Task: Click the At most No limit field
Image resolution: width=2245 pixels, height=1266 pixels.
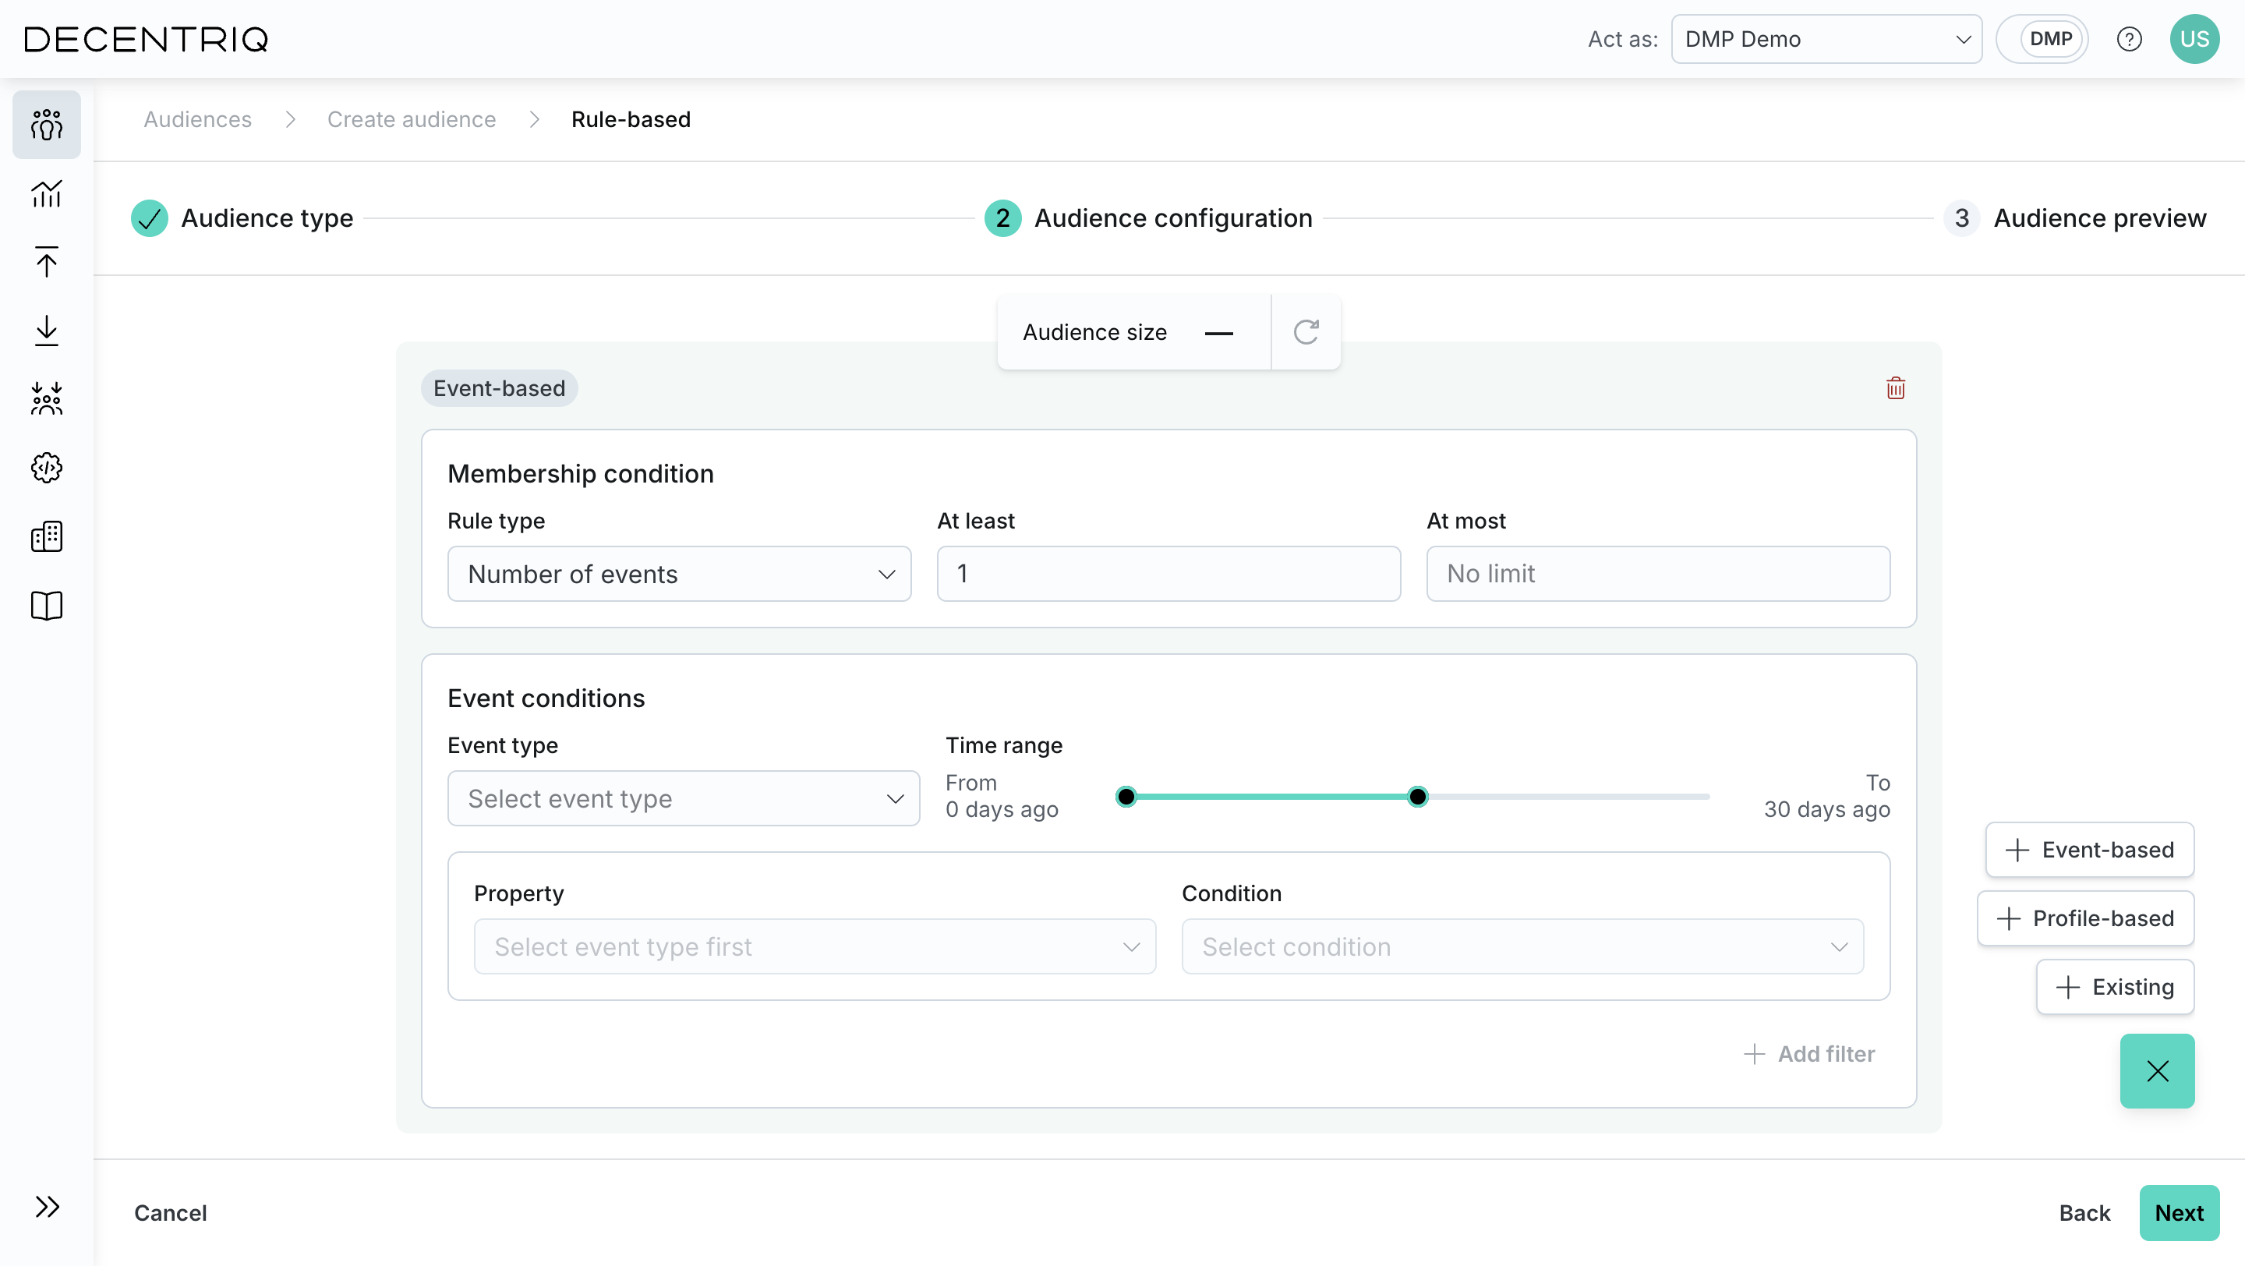Action: coord(1657,575)
